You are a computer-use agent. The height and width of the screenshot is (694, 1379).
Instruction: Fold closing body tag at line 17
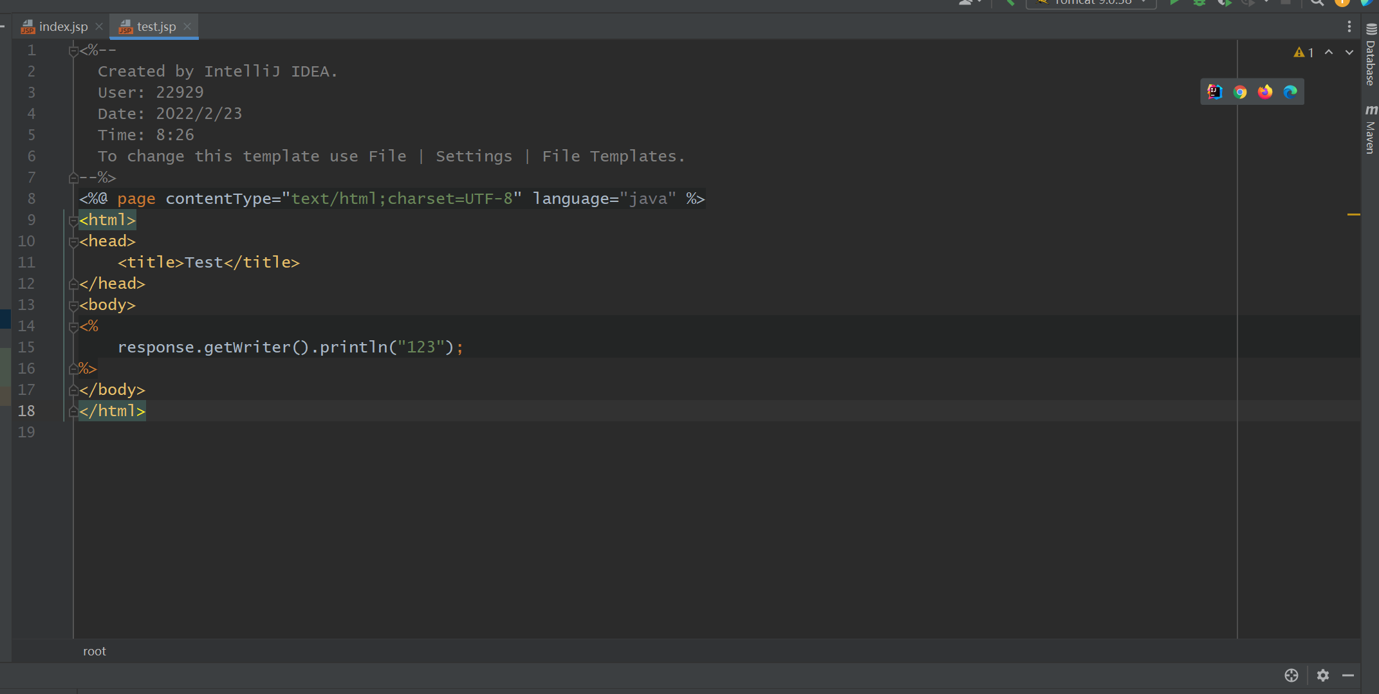click(73, 390)
